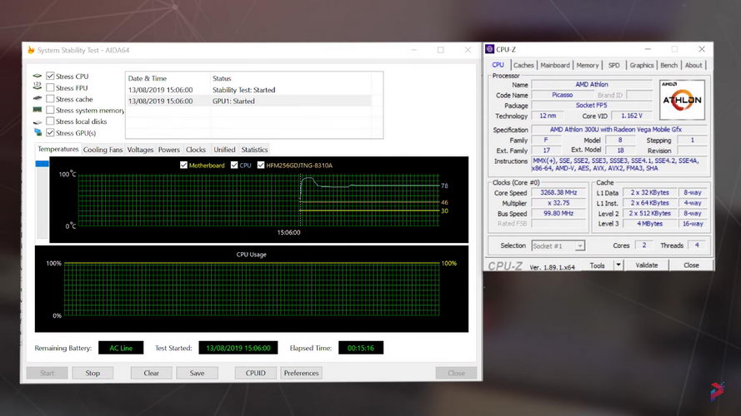Click the AMD Athlon logo in CPU-Z
Screen dimensions: 741x416
682,100
